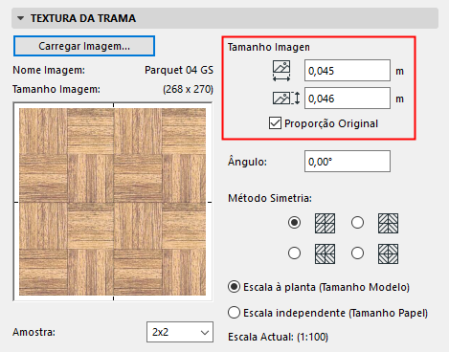Select Escala independente (Tamanho Papel)
The image size is (449, 352).
pos(234,313)
